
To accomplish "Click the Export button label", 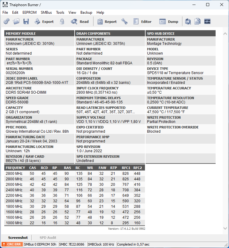I will (x=48, y=22).
